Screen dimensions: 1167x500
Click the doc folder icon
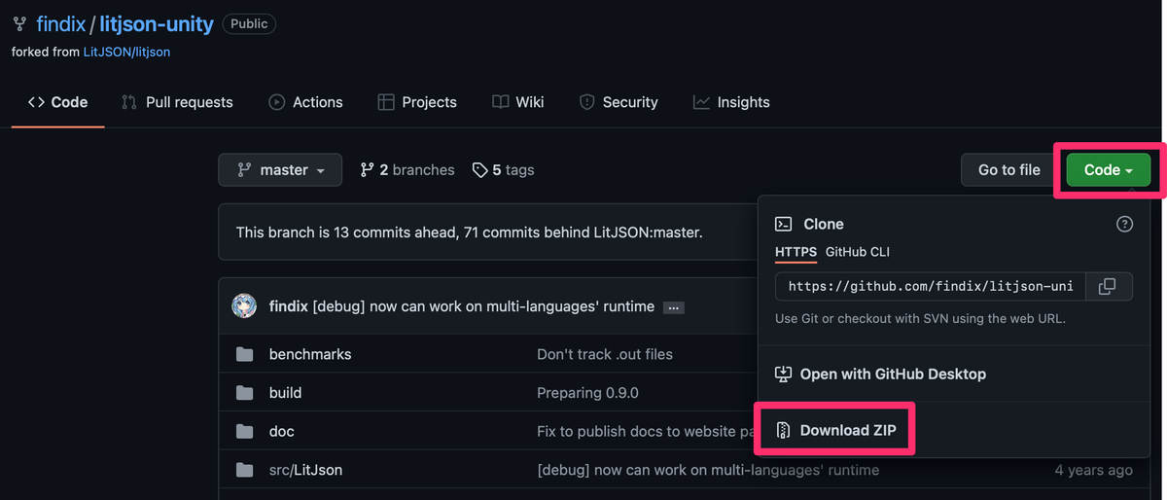244,431
